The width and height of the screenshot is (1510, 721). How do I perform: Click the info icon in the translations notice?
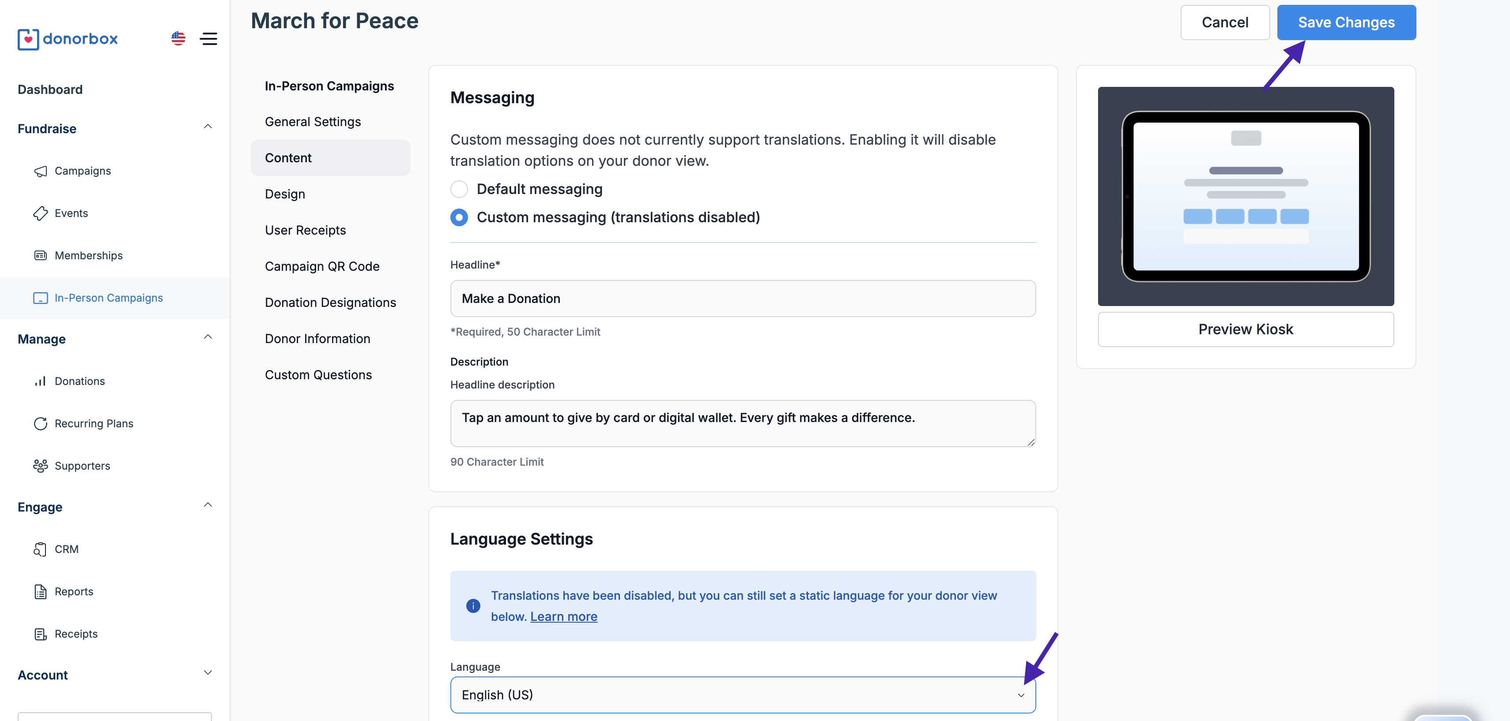(x=473, y=606)
